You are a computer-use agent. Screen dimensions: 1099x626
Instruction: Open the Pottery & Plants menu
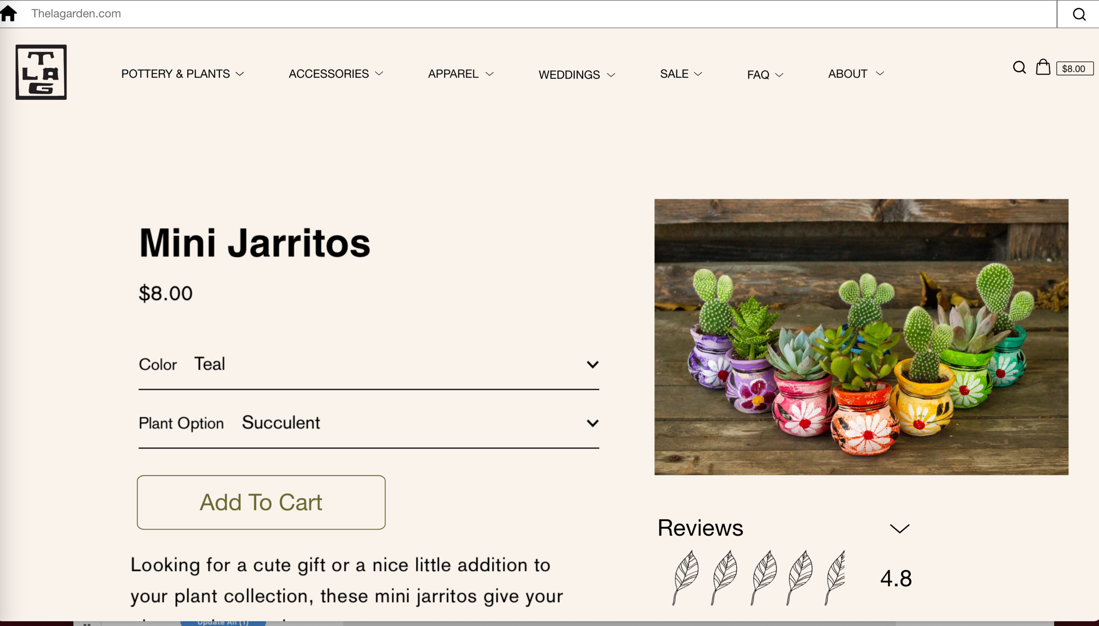click(x=182, y=74)
